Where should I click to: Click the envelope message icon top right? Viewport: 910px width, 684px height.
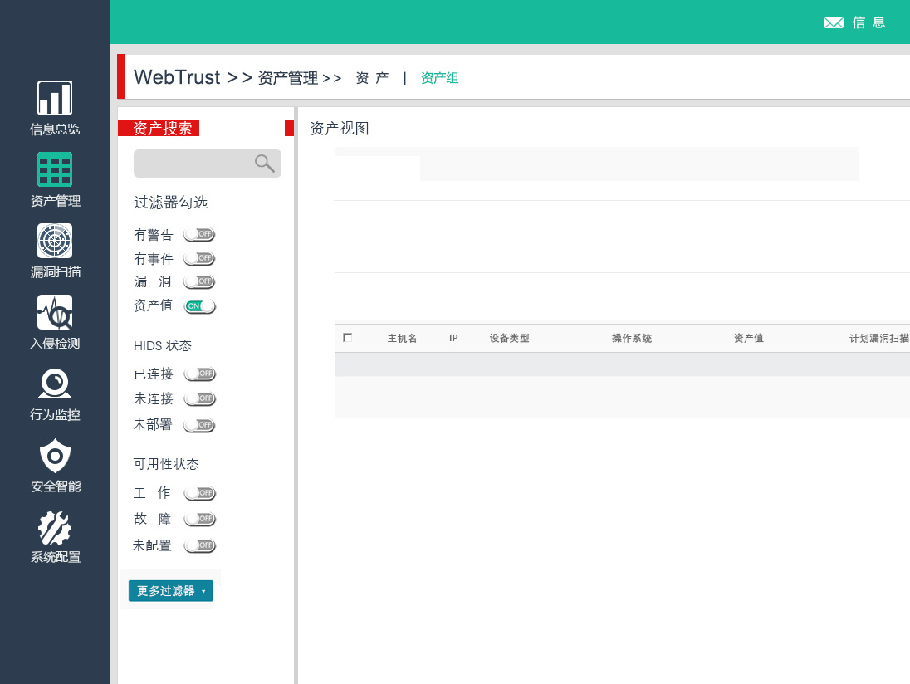834,22
